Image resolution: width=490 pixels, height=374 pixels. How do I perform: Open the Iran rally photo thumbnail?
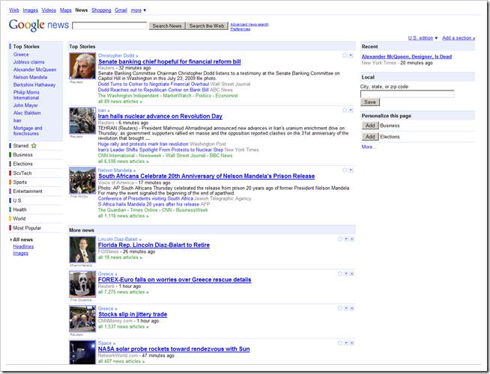click(x=82, y=120)
